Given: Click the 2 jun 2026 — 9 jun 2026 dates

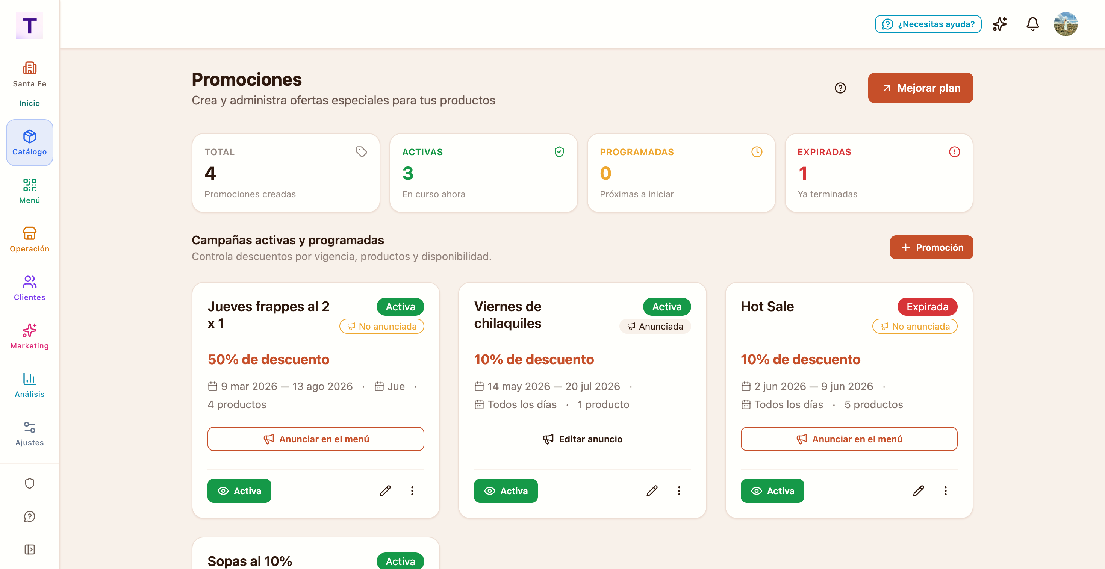Looking at the screenshot, I should (x=813, y=386).
